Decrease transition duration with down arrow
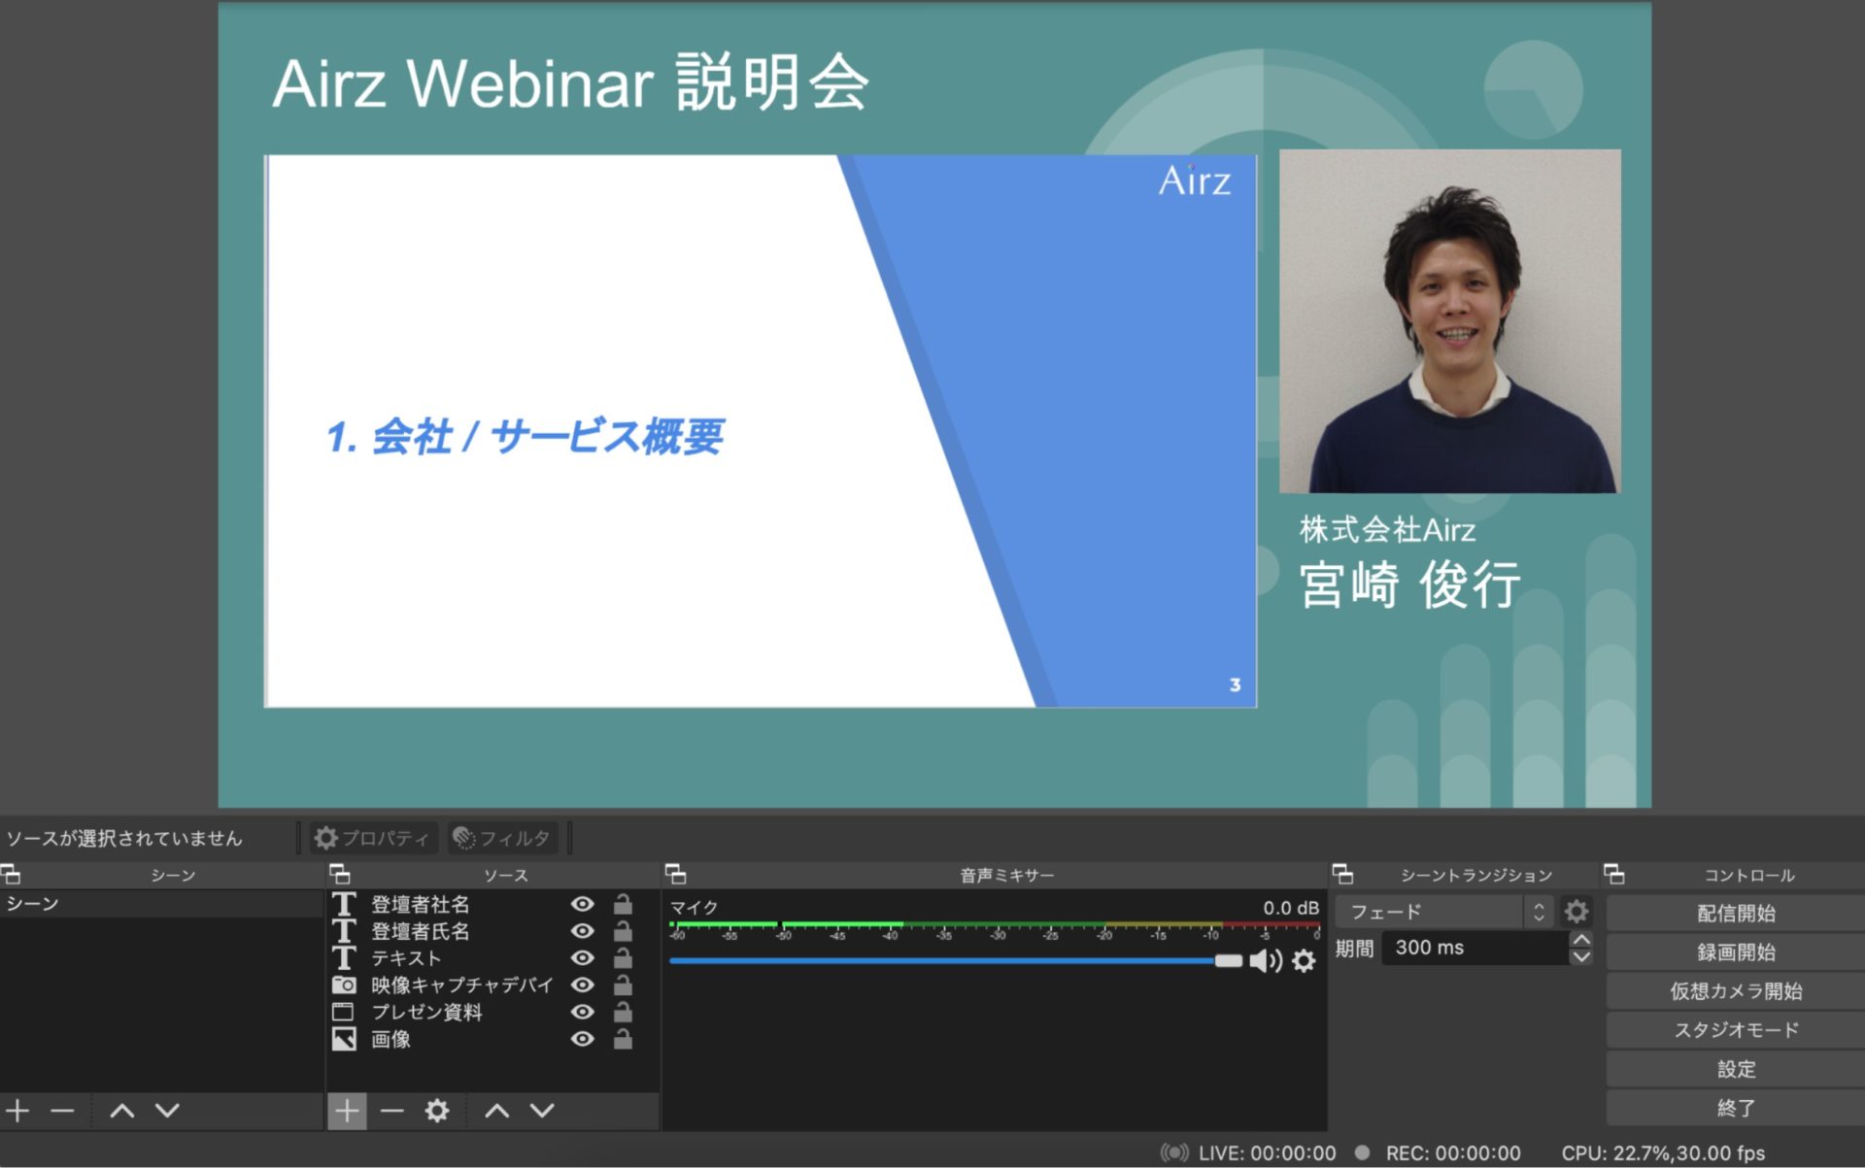This screenshot has width=1865, height=1168. tap(1581, 956)
